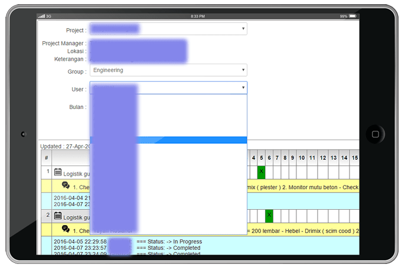The image size is (408, 271).
Task: Click green X cell in row 1
Action: pyautogui.click(x=261, y=171)
